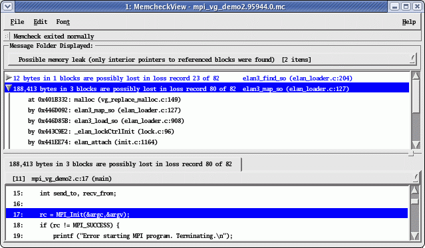Click the message list scroll up arrow
Image resolution: width=425 pixels, height=248 pixels.
point(416,76)
